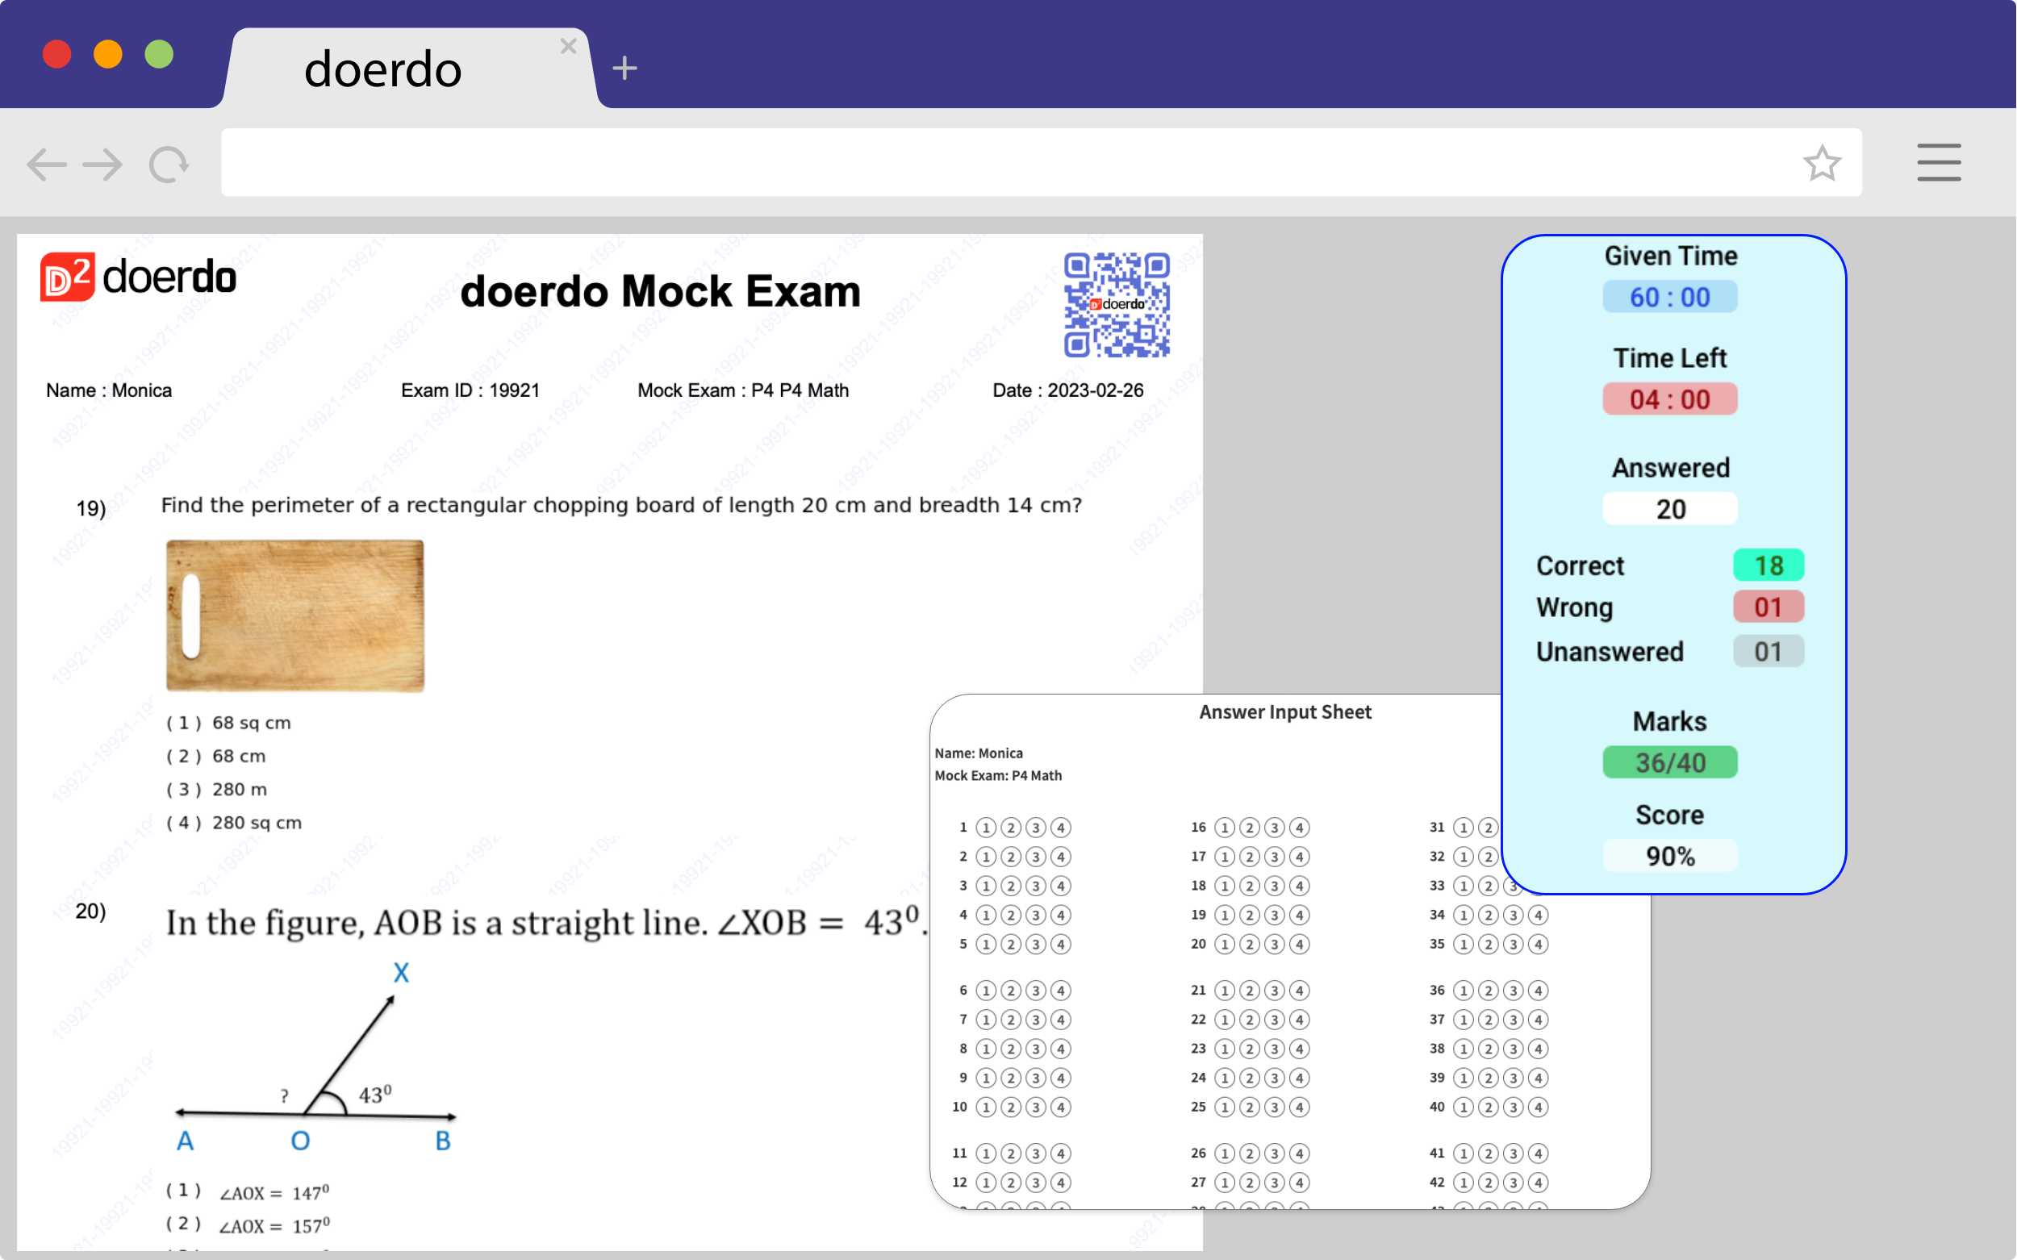The height and width of the screenshot is (1260, 2017).
Task: Fill bubble 1 for question 1 on answer sheet
Action: (987, 828)
